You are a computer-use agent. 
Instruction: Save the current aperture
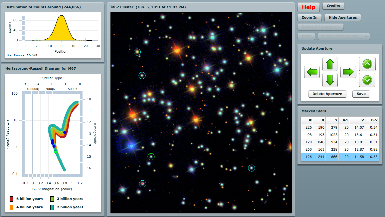click(x=361, y=94)
